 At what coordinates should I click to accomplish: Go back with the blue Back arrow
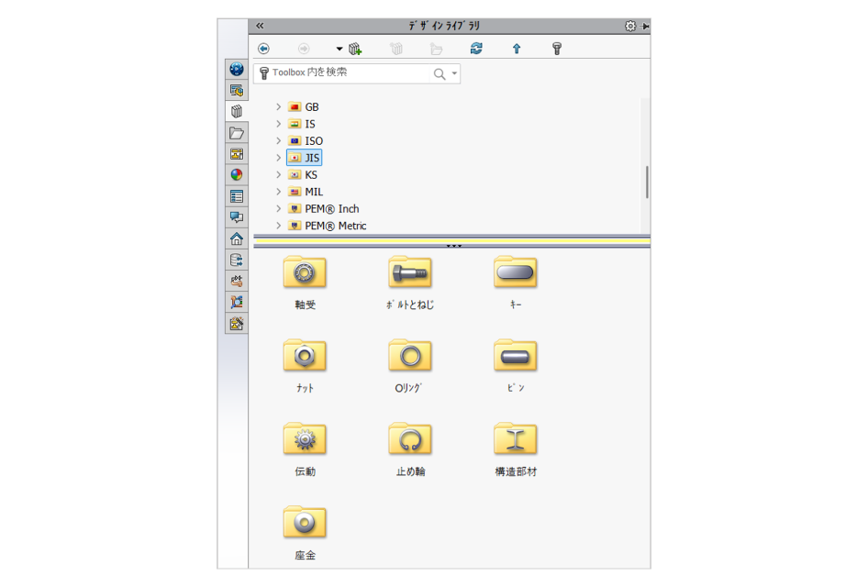pos(264,50)
